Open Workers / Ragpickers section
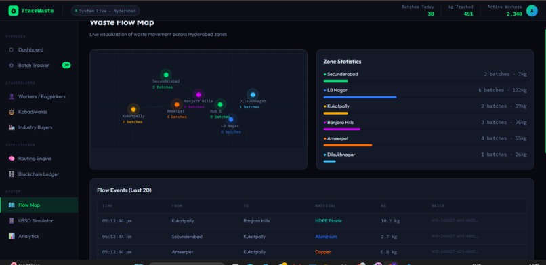 (x=39, y=96)
